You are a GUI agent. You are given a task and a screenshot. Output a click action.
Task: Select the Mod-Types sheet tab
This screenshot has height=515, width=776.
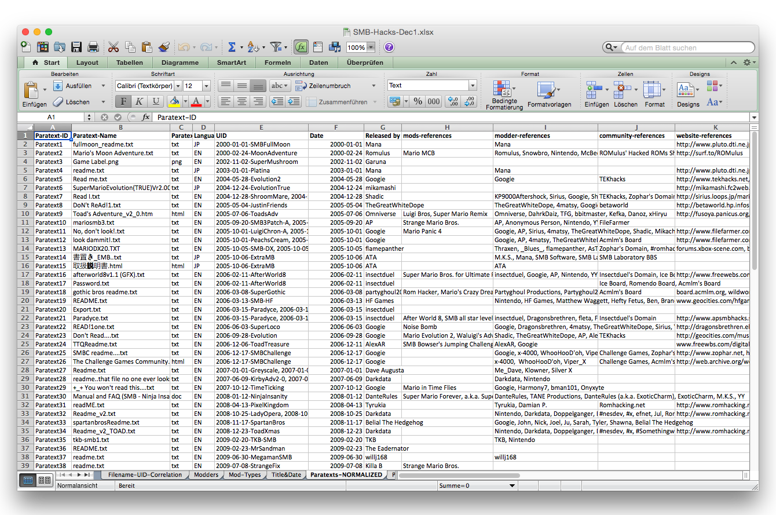tap(245, 474)
